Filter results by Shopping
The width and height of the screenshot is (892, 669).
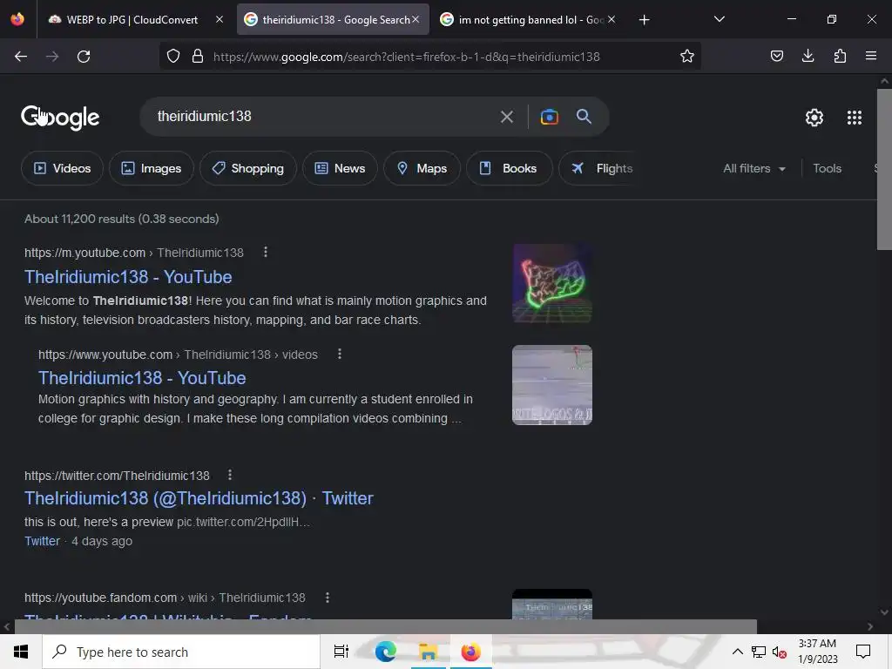248,168
